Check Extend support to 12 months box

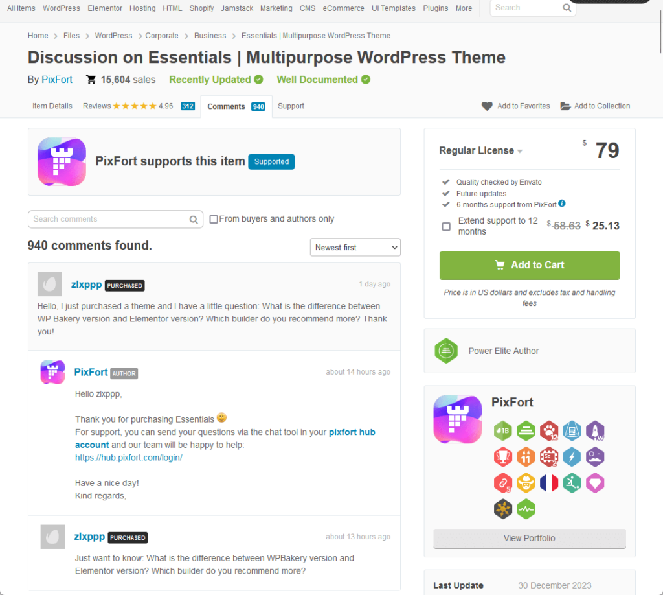pyautogui.click(x=446, y=226)
